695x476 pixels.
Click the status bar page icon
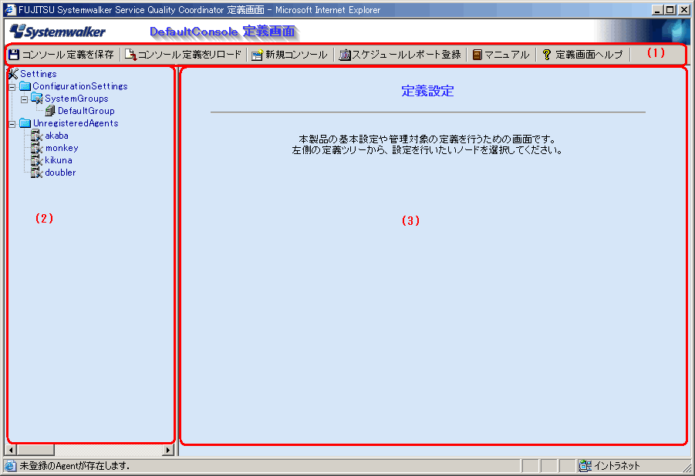[x=11, y=466]
